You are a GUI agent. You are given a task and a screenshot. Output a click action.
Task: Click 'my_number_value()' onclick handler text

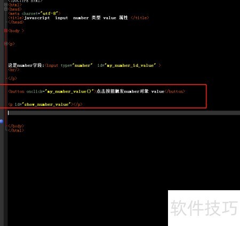tap(70, 91)
